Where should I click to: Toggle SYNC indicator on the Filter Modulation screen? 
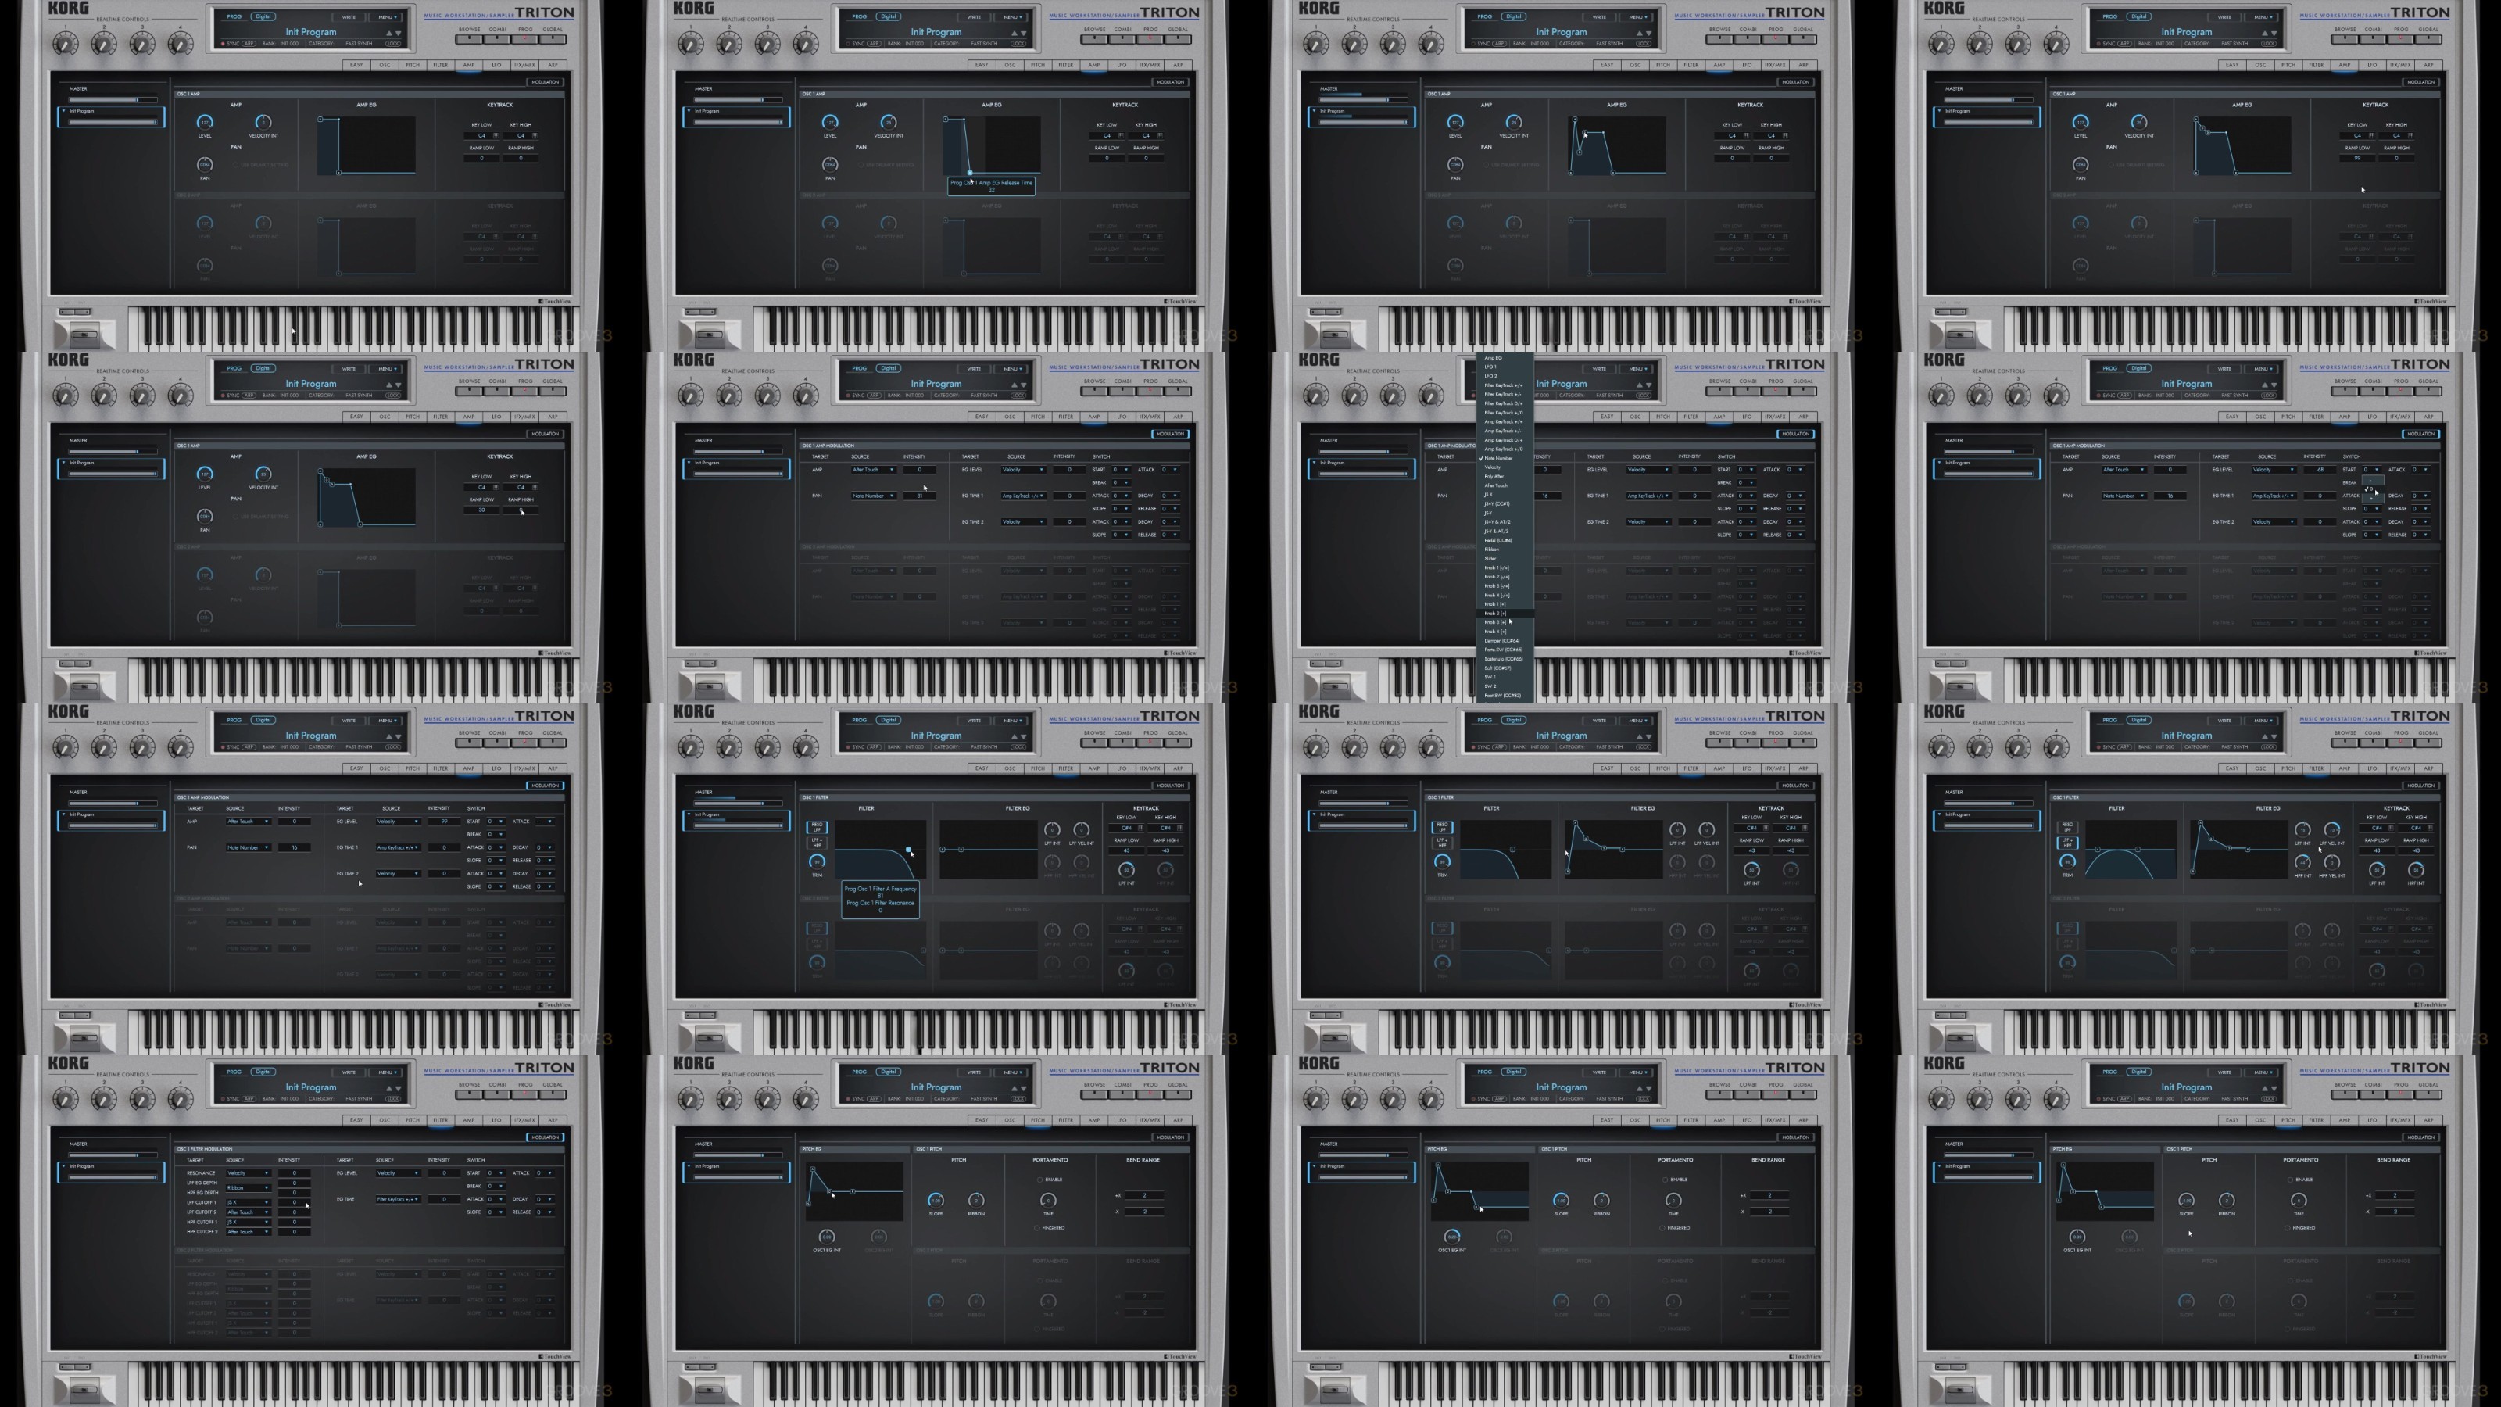coord(224,1099)
